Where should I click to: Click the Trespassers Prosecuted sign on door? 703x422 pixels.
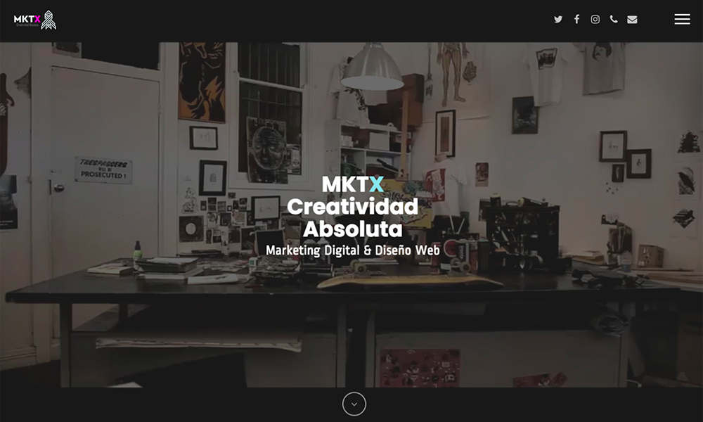103,170
